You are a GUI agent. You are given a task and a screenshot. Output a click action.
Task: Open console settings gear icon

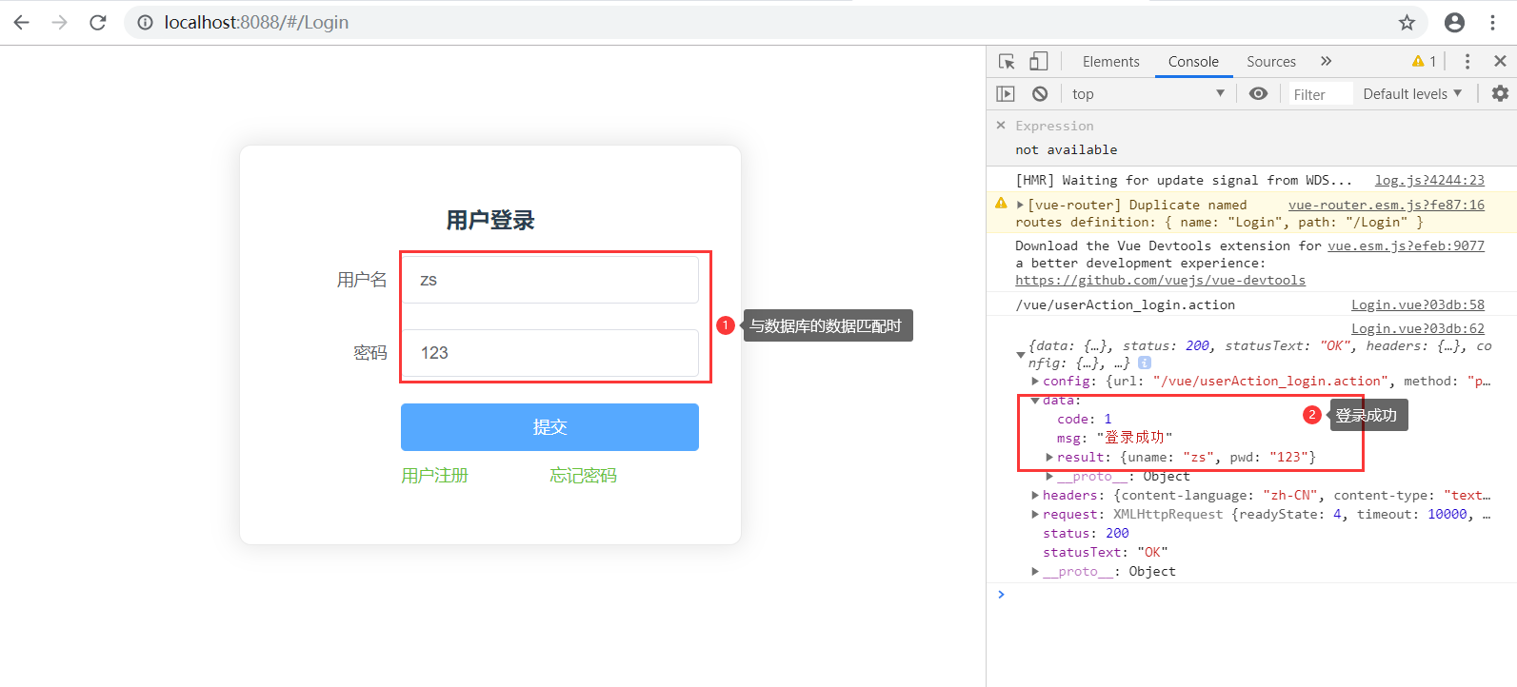coord(1500,93)
